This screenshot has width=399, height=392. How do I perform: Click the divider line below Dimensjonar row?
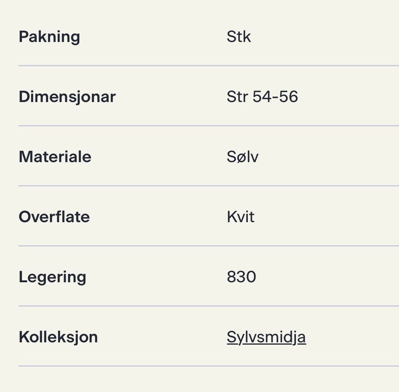[x=209, y=126]
